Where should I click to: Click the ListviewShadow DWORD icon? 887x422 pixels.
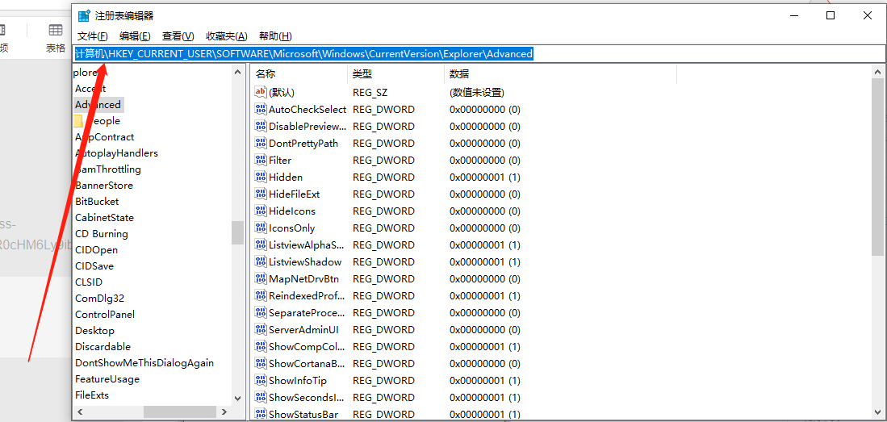click(x=260, y=261)
